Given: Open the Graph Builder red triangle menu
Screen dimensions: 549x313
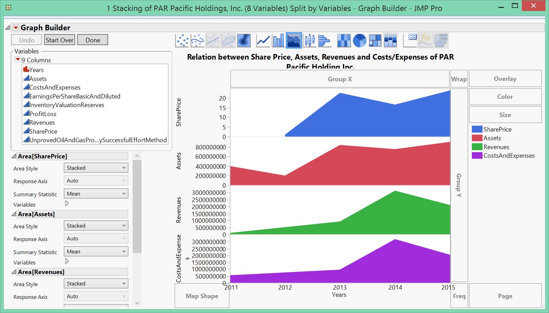Looking at the screenshot, I should (x=16, y=28).
